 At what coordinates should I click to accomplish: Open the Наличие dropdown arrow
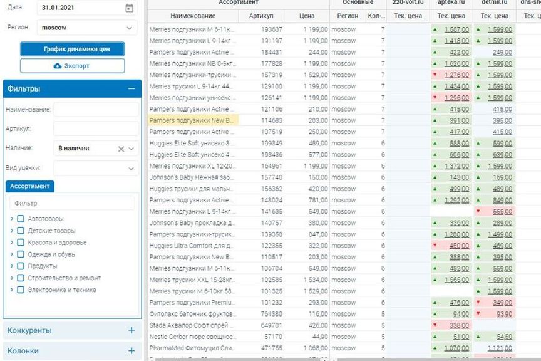131,149
